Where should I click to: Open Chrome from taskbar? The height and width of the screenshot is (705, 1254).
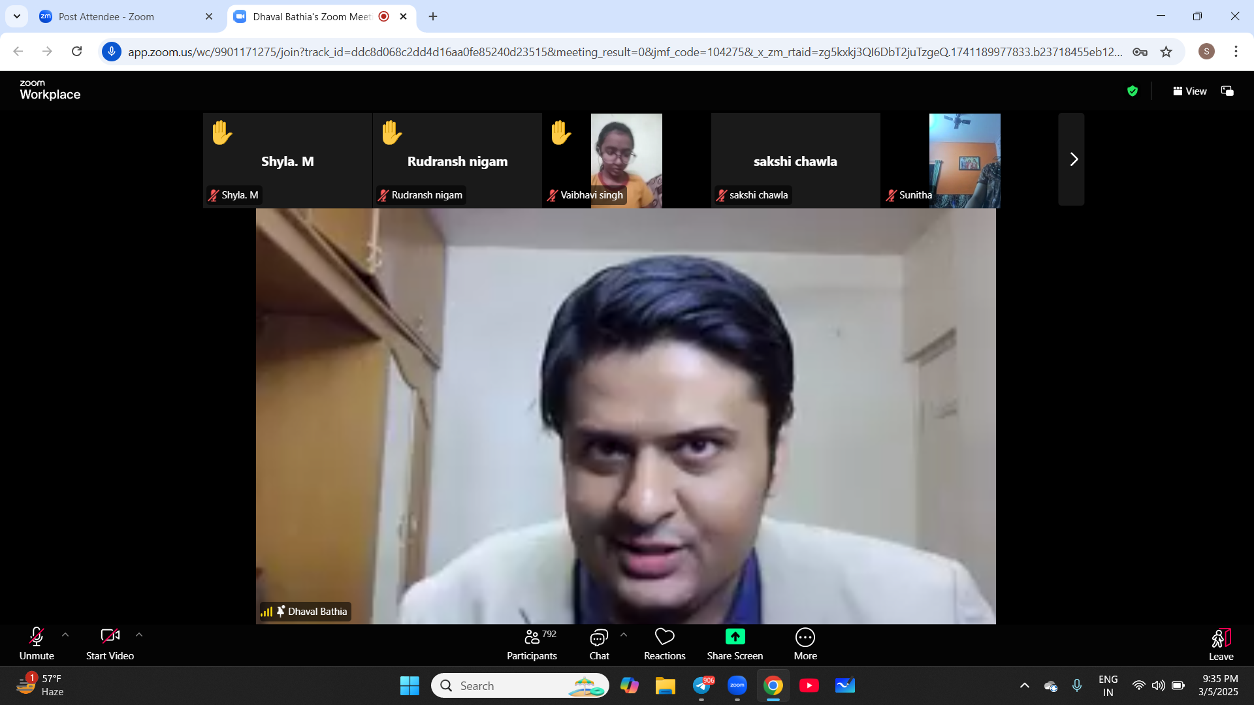pos(773,685)
